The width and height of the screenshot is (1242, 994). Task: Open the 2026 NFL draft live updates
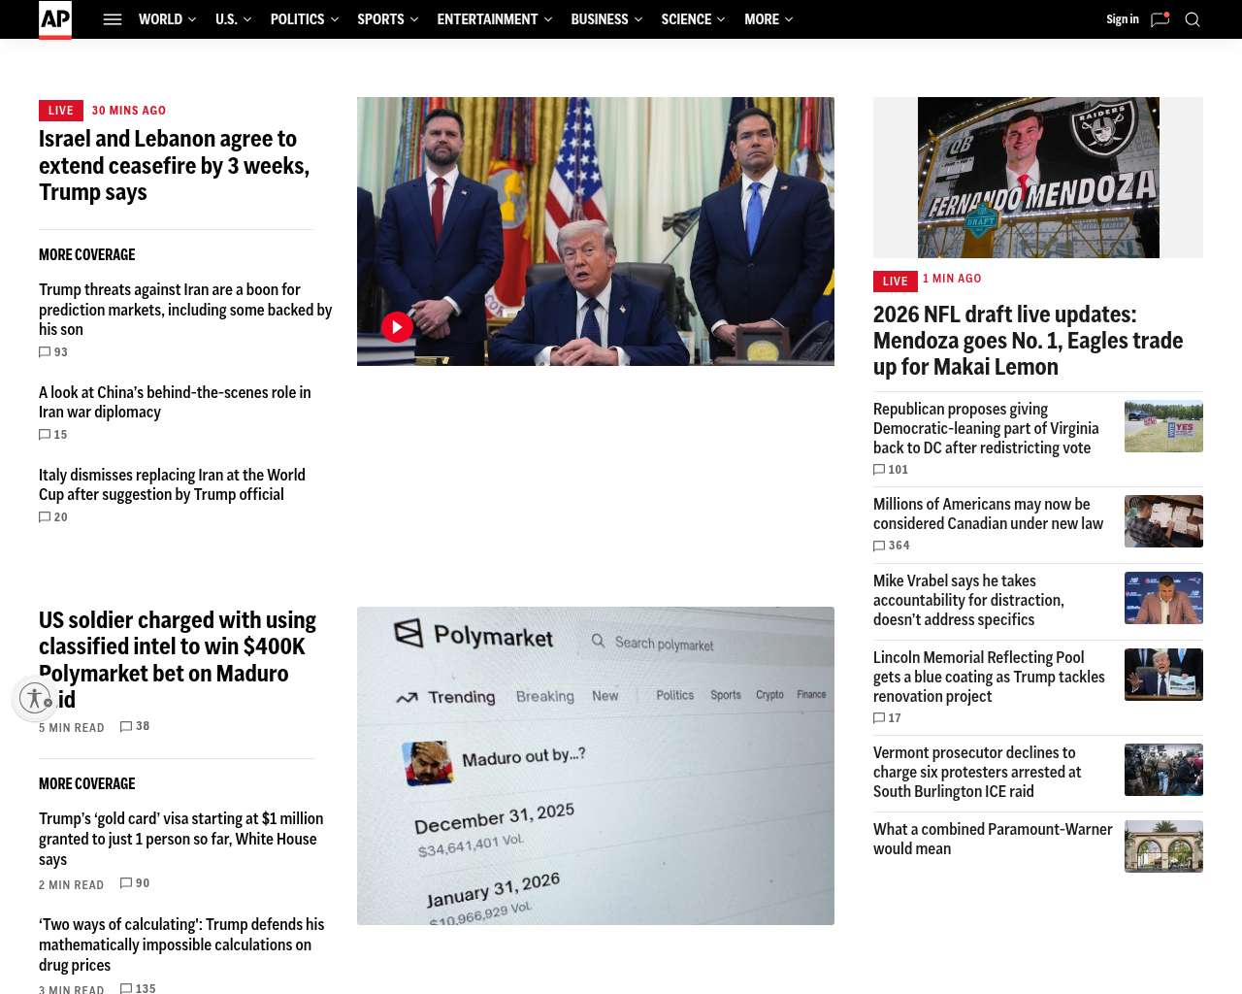[x=1029, y=340]
